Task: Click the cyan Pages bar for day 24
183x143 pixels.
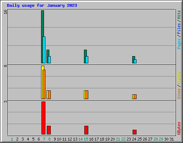Action: coord(135,61)
